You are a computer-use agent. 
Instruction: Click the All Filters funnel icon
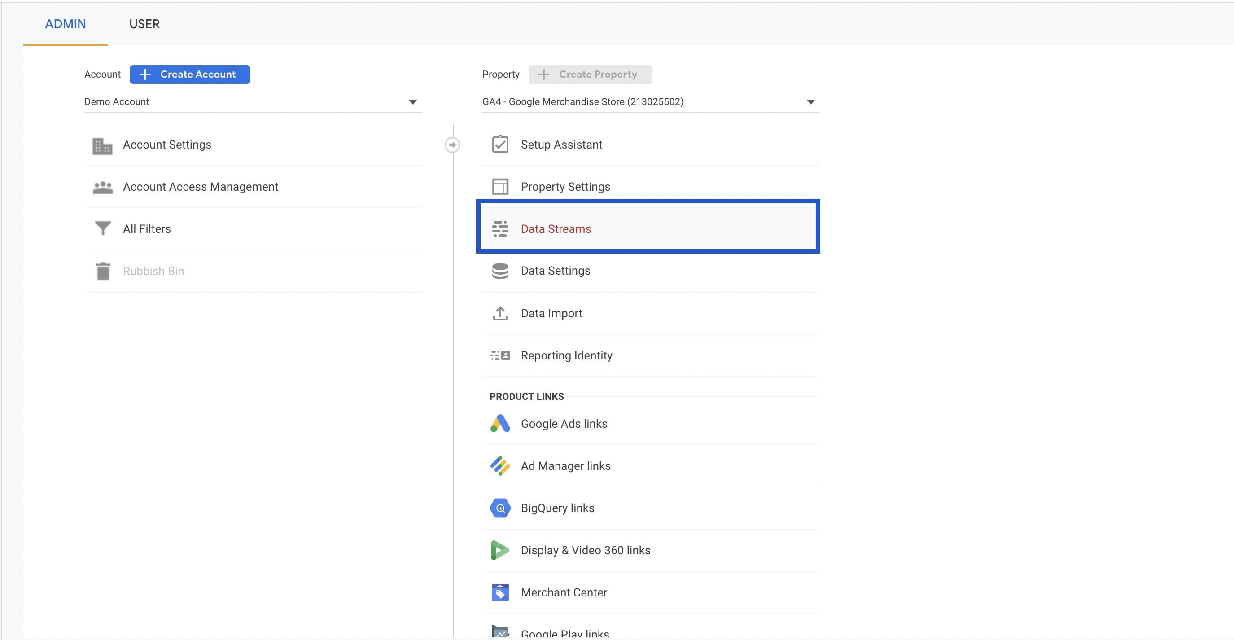[x=102, y=228]
